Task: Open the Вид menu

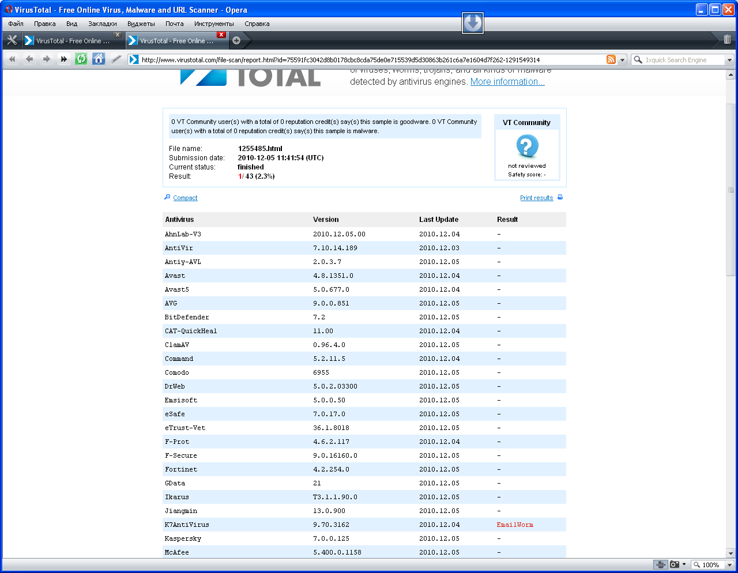Action: pos(71,24)
